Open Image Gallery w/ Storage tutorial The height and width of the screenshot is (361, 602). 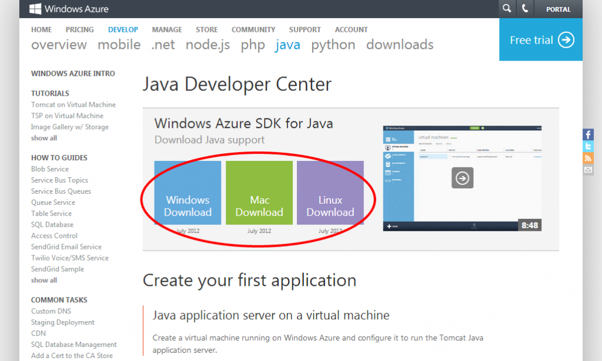click(x=70, y=127)
